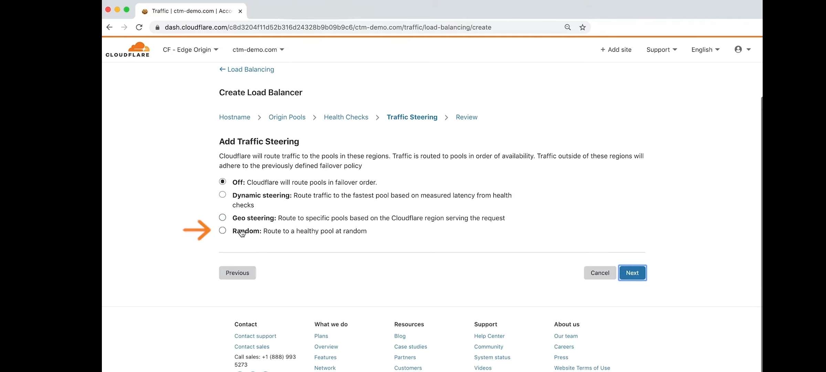
Task: Click the site security padlock icon
Action: [157, 28]
